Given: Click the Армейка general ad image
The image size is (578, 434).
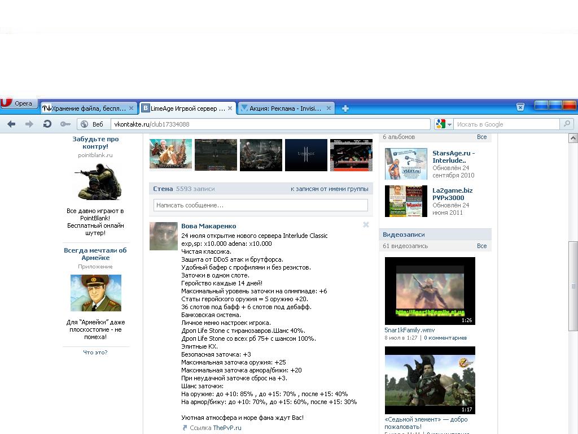Looking at the screenshot, I should point(96,293).
